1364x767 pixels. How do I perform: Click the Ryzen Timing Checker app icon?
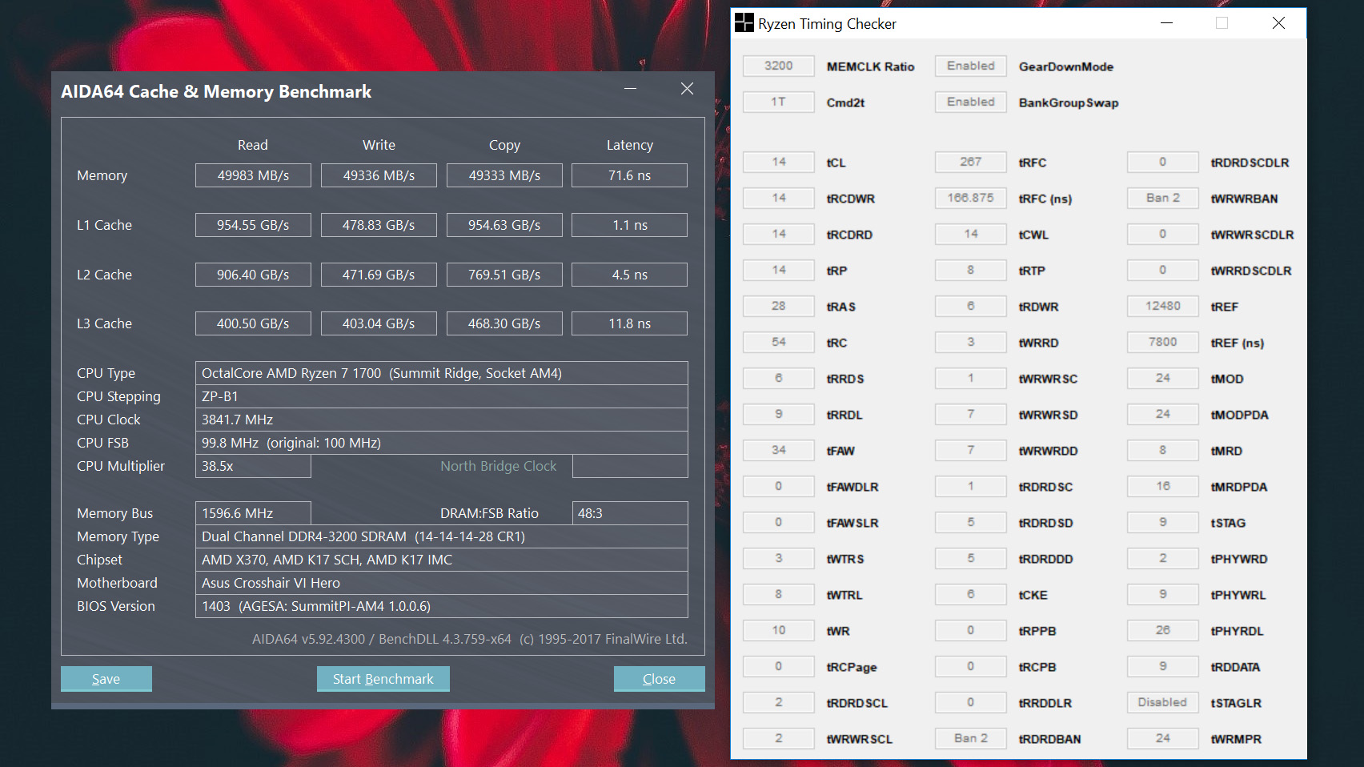[x=744, y=22]
